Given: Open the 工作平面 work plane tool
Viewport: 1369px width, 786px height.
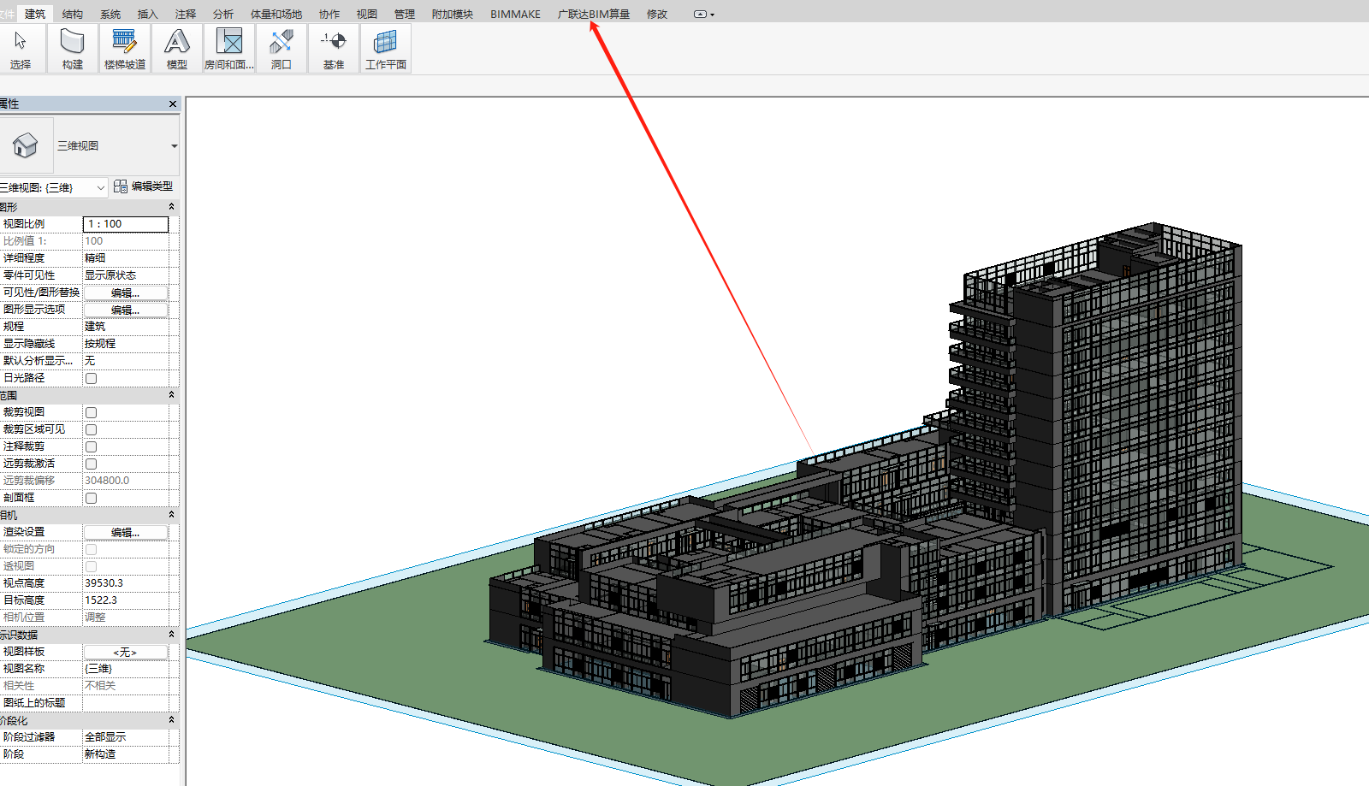Looking at the screenshot, I should point(386,49).
